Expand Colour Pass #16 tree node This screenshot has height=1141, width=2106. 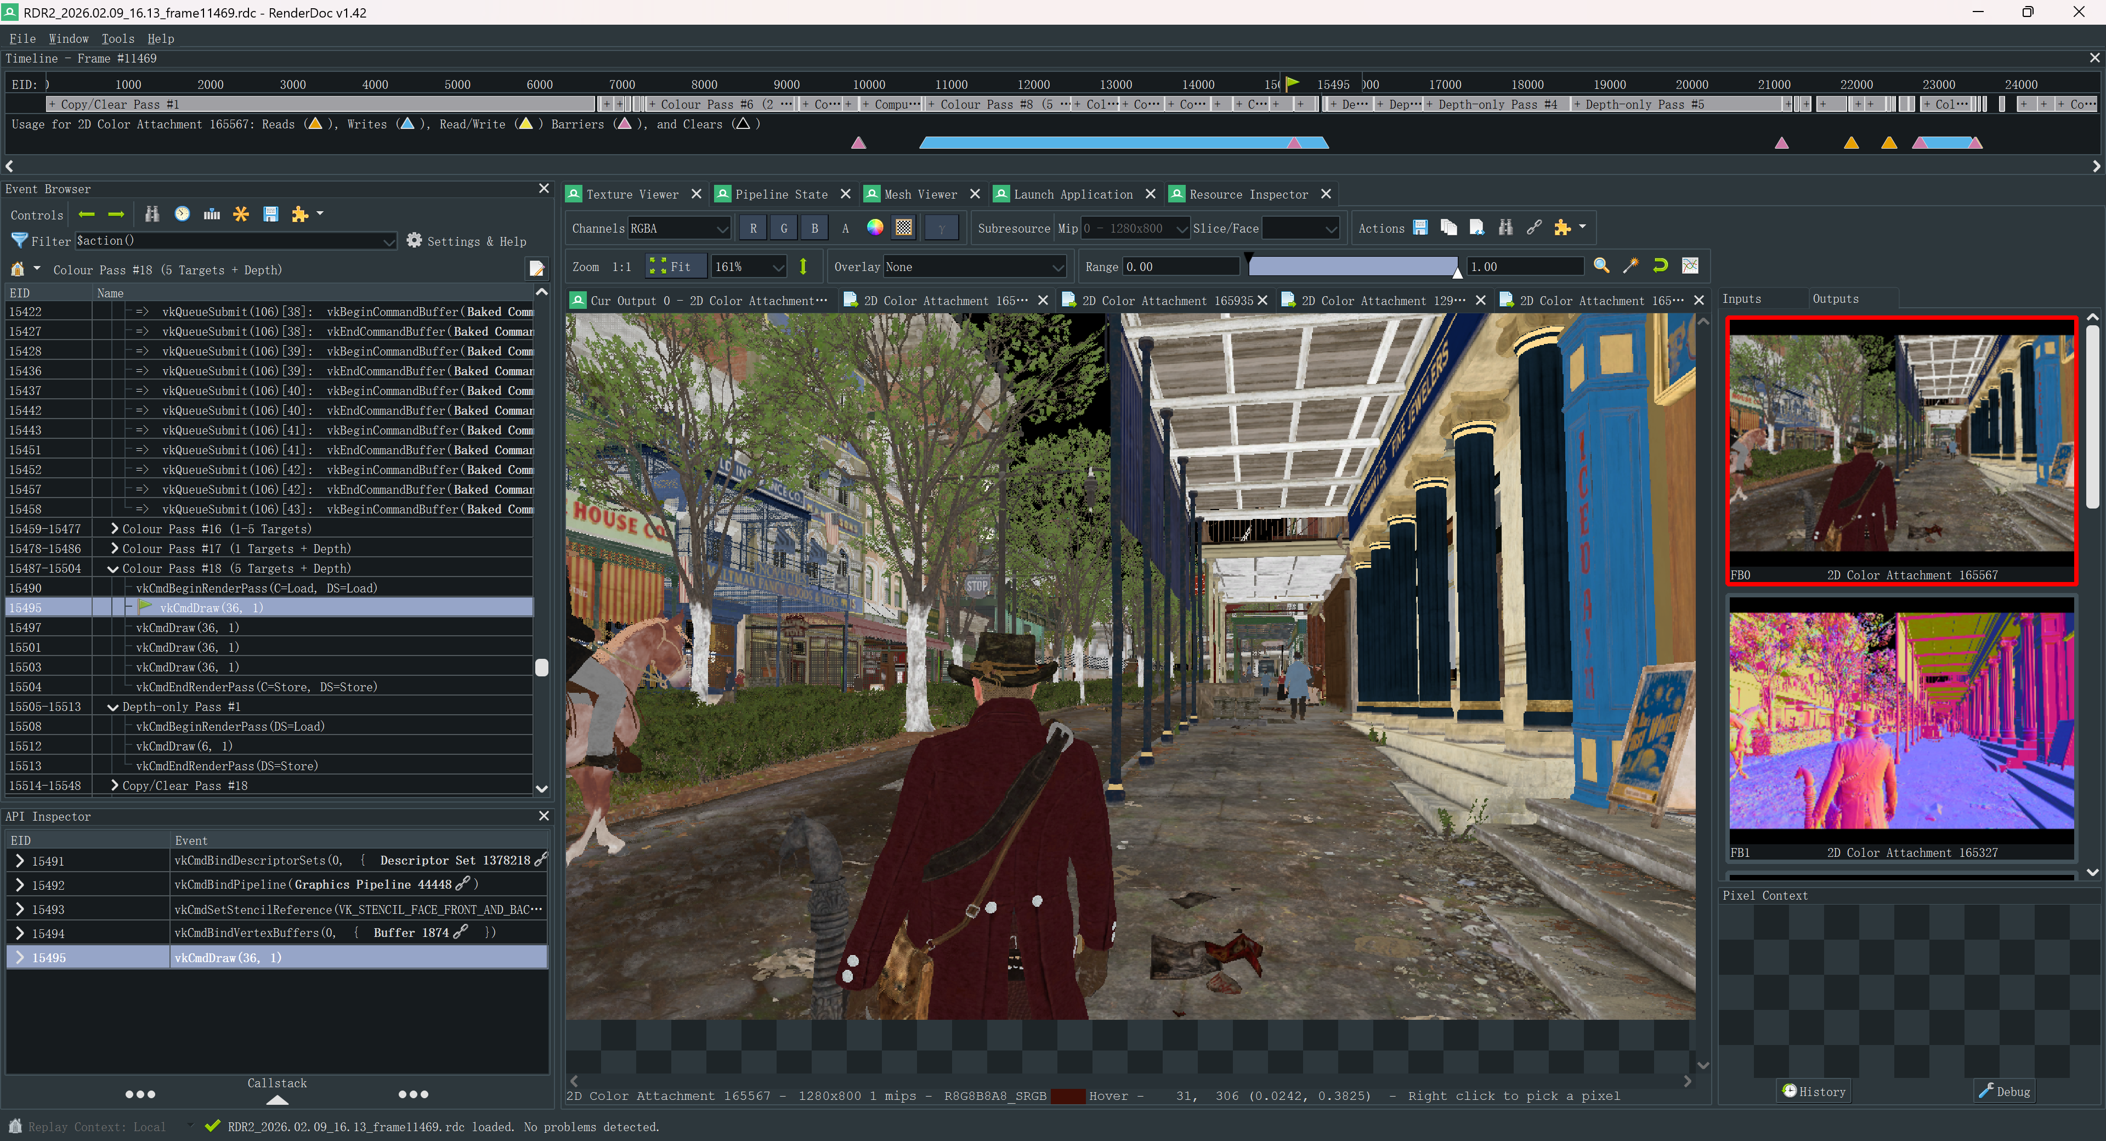click(x=115, y=529)
